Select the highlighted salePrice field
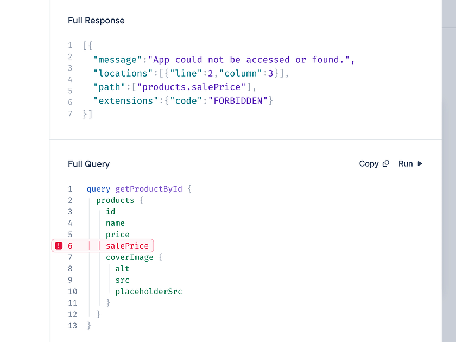 [127, 246]
